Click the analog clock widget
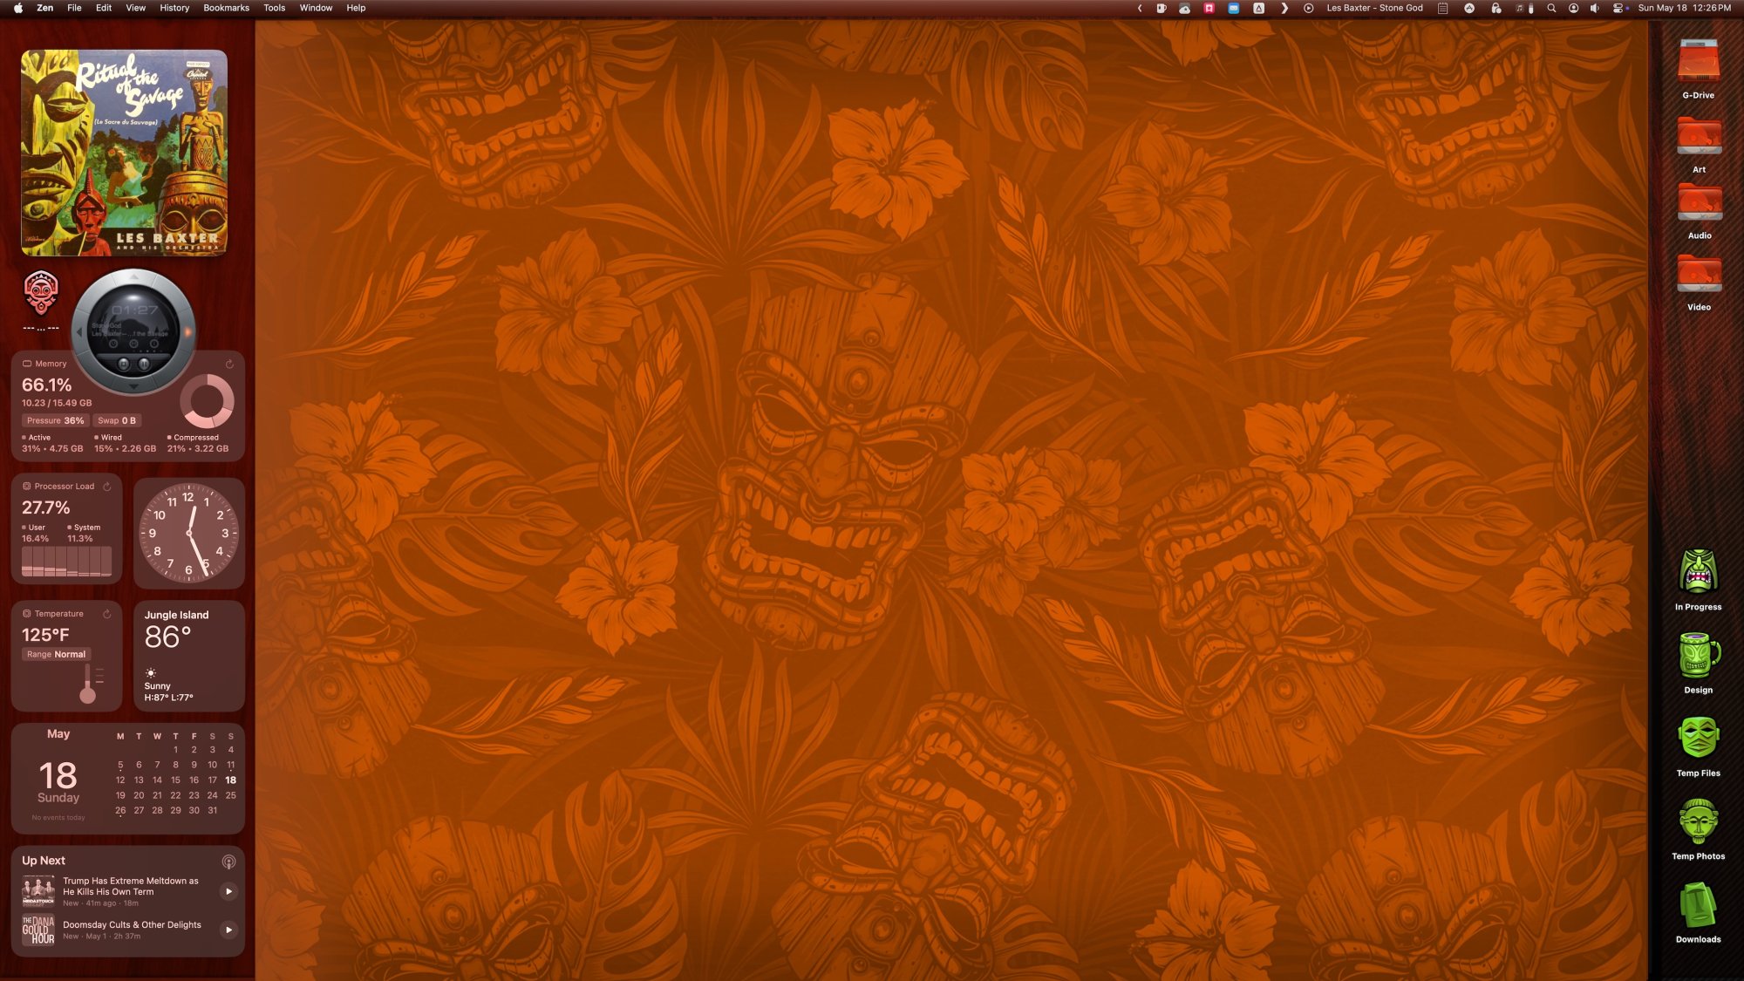This screenshot has width=1744, height=981. click(x=188, y=533)
